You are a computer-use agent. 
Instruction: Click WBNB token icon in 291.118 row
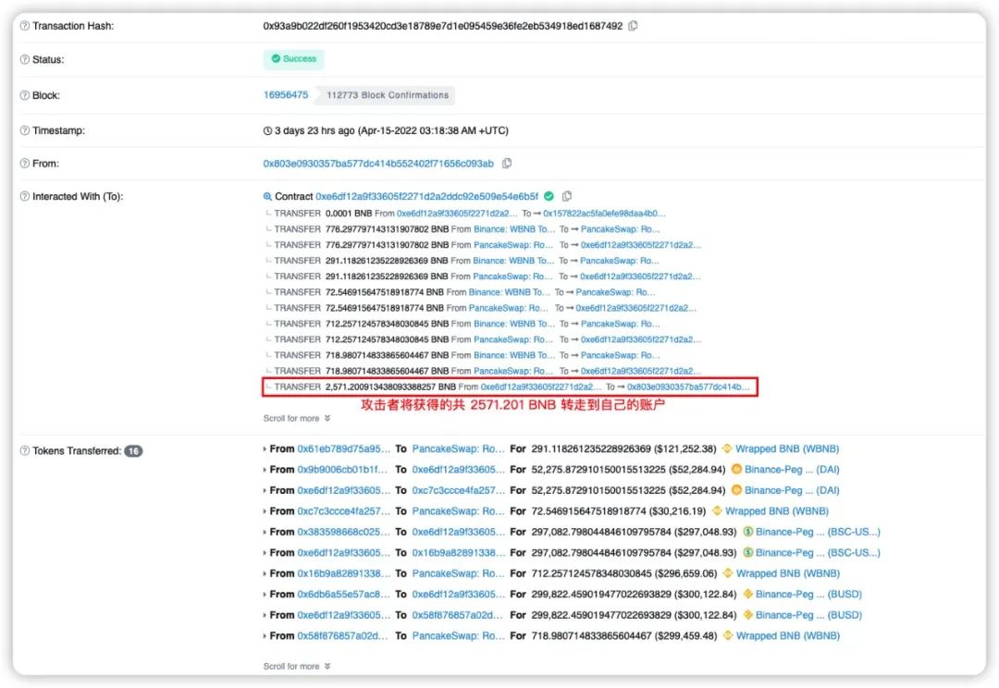727,448
